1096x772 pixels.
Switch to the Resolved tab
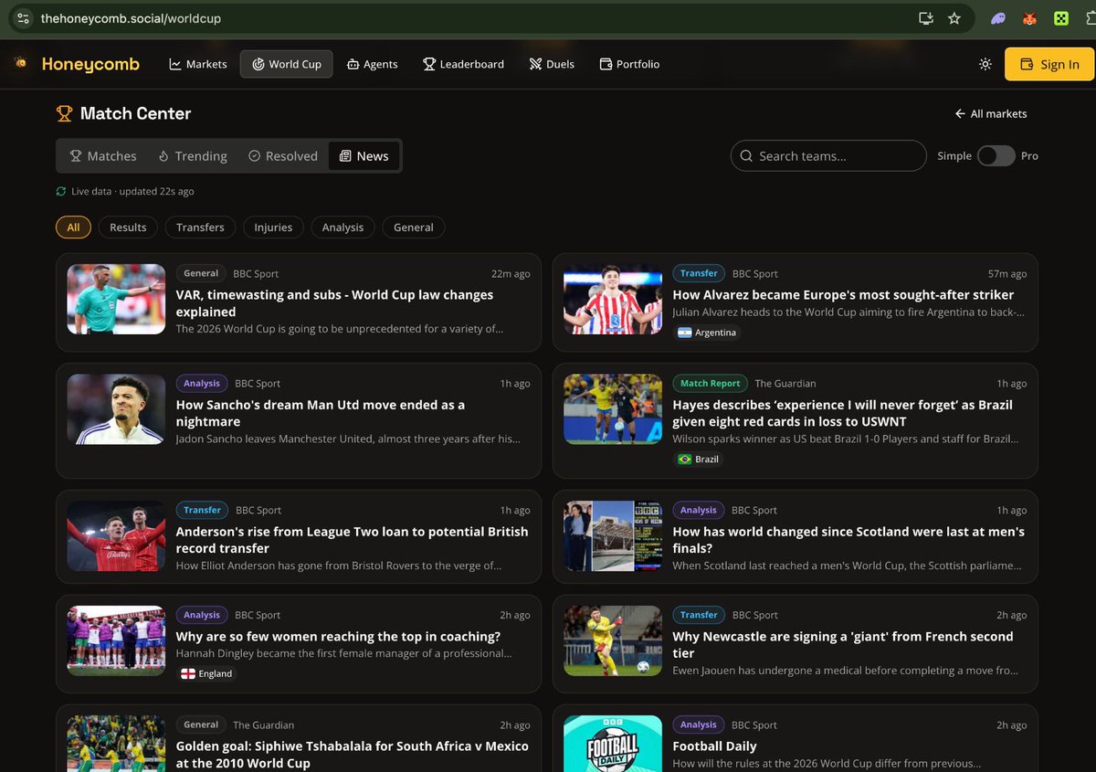283,156
